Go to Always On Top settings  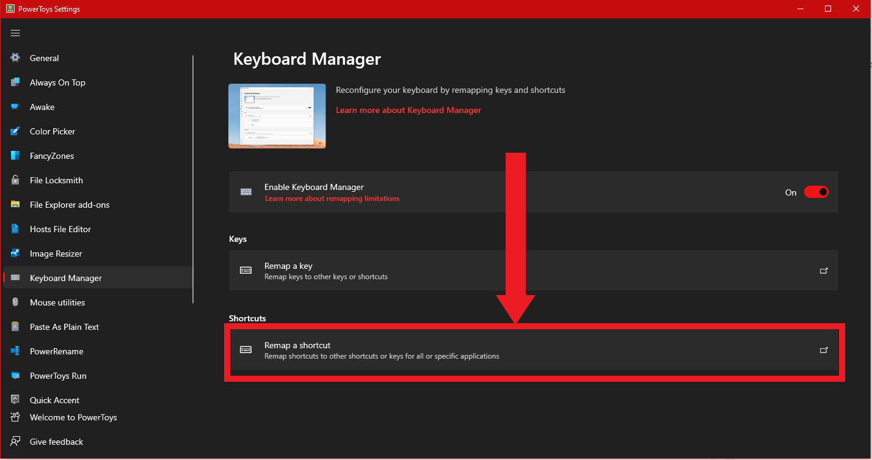[57, 82]
